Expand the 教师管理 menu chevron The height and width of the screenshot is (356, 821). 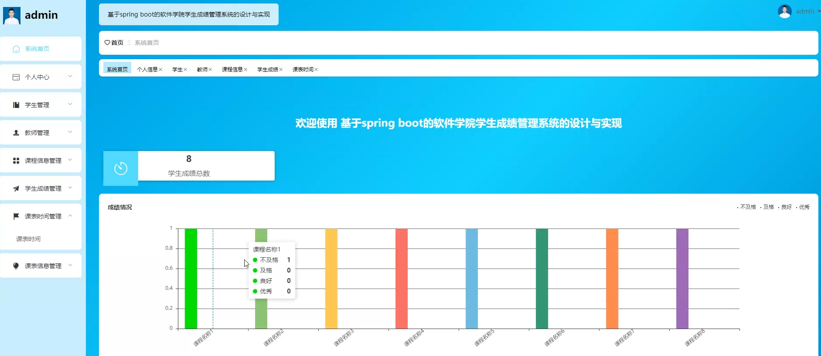point(70,132)
